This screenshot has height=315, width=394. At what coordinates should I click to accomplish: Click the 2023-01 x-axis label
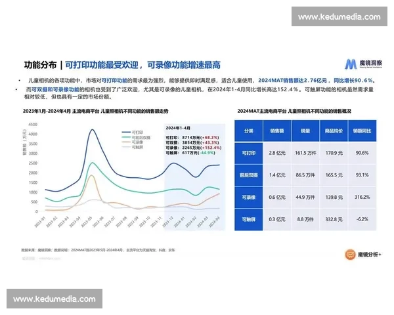coord(40,222)
